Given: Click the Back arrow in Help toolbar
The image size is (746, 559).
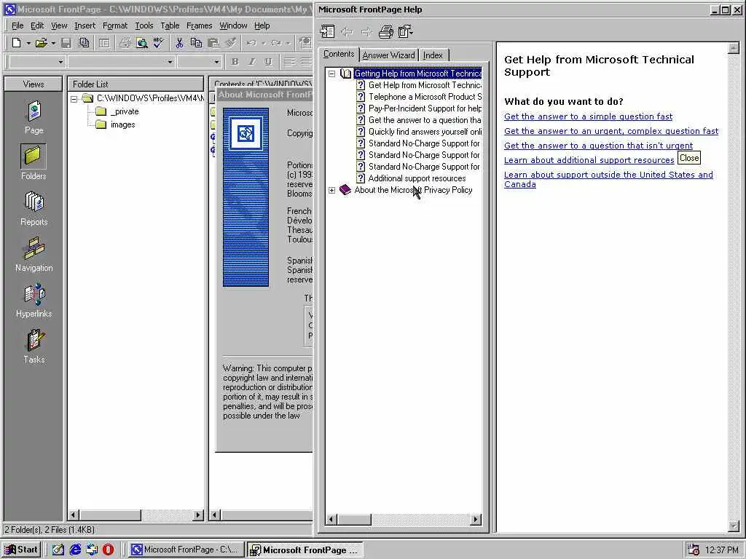Looking at the screenshot, I should tap(347, 32).
